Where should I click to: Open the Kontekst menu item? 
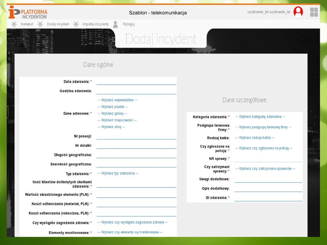pyautogui.click(x=27, y=24)
